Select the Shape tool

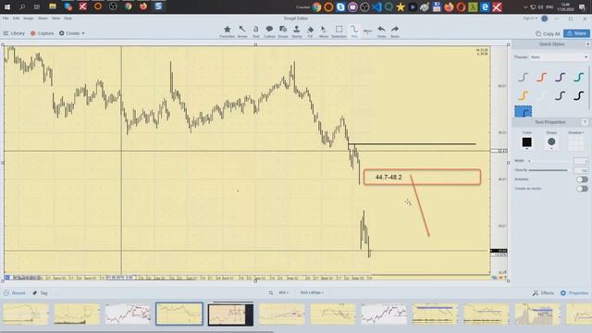[283, 31]
